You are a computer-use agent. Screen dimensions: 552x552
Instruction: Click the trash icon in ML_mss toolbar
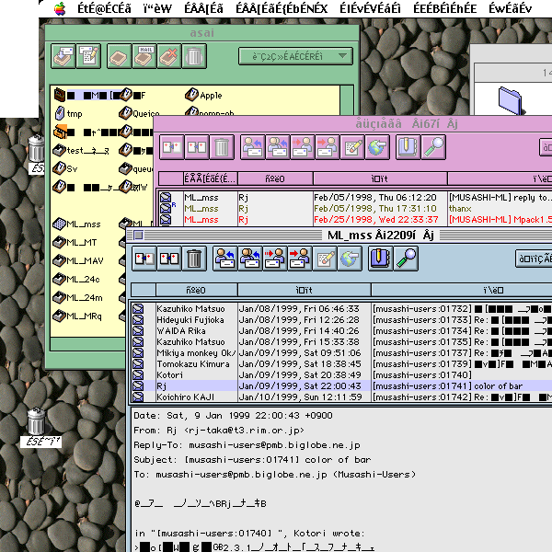[194, 259]
